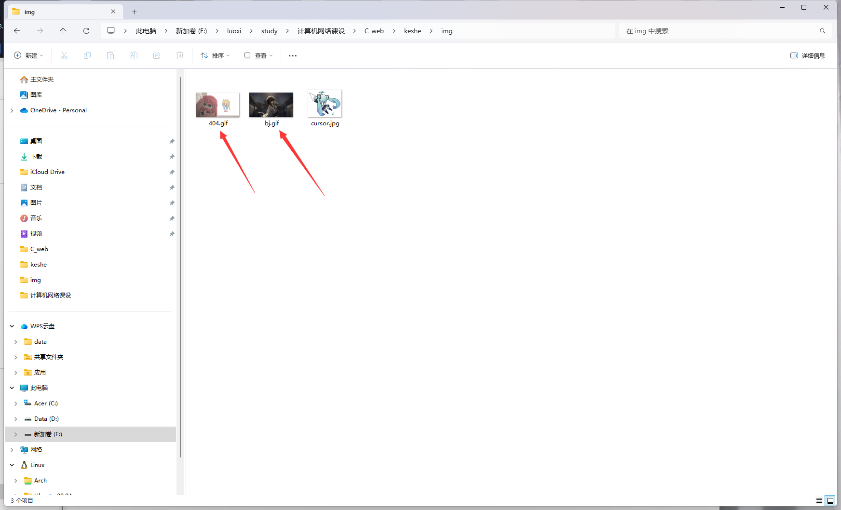
Task: Click the pin icon beside 下载
Action: click(x=172, y=157)
